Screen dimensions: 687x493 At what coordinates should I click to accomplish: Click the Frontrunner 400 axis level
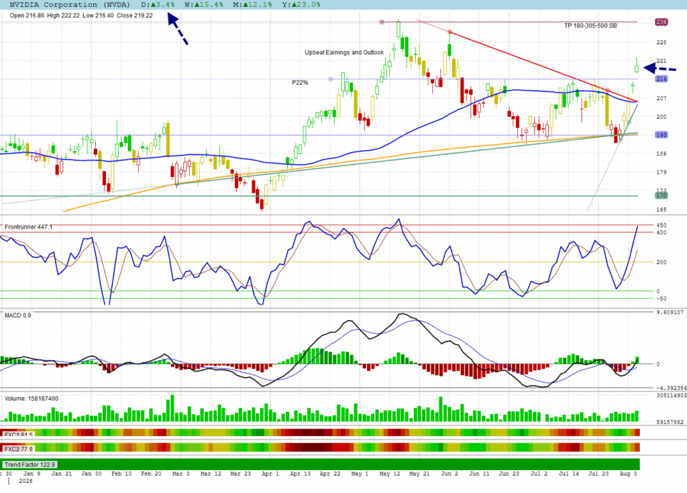[x=661, y=233]
